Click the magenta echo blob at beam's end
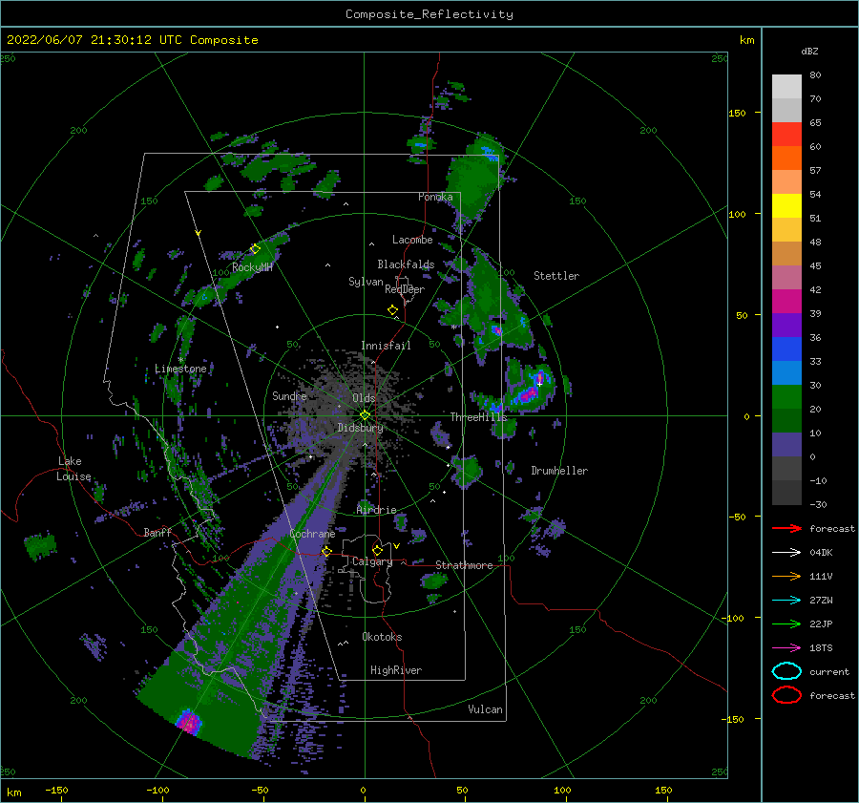Viewport: 859px width, 803px height. (189, 721)
